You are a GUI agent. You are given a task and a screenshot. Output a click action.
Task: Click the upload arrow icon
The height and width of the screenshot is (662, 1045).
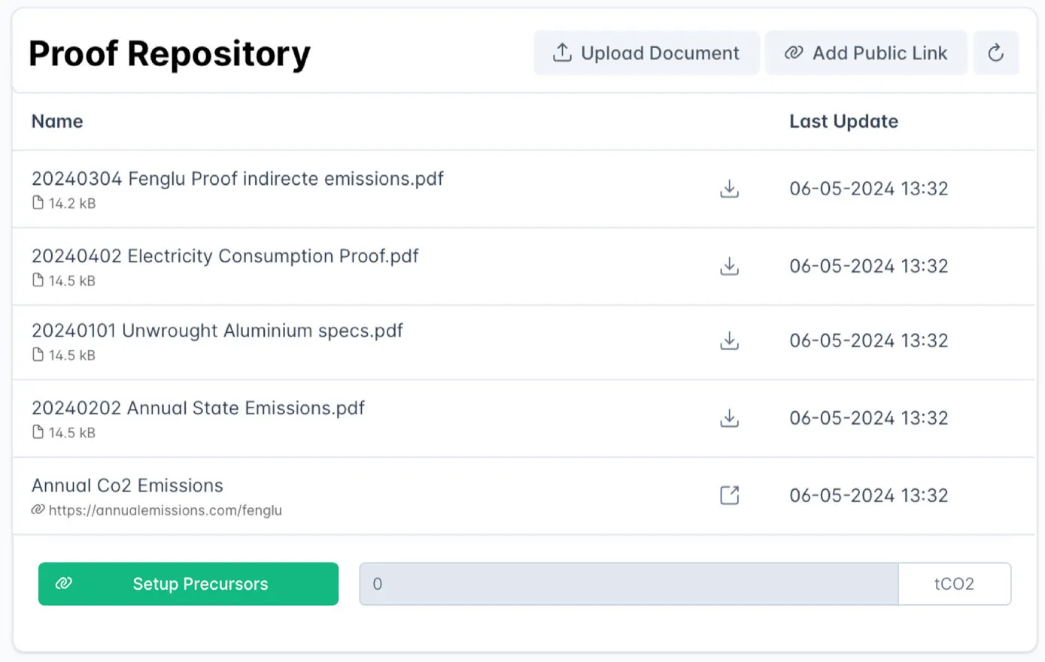point(562,53)
